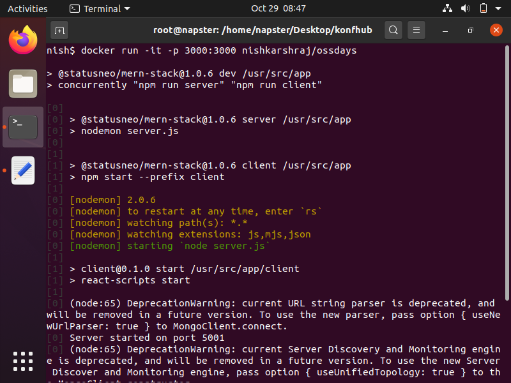The width and height of the screenshot is (511, 383).
Task: Open the clock showing Oct 29 08:47
Action: pos(278,8)
